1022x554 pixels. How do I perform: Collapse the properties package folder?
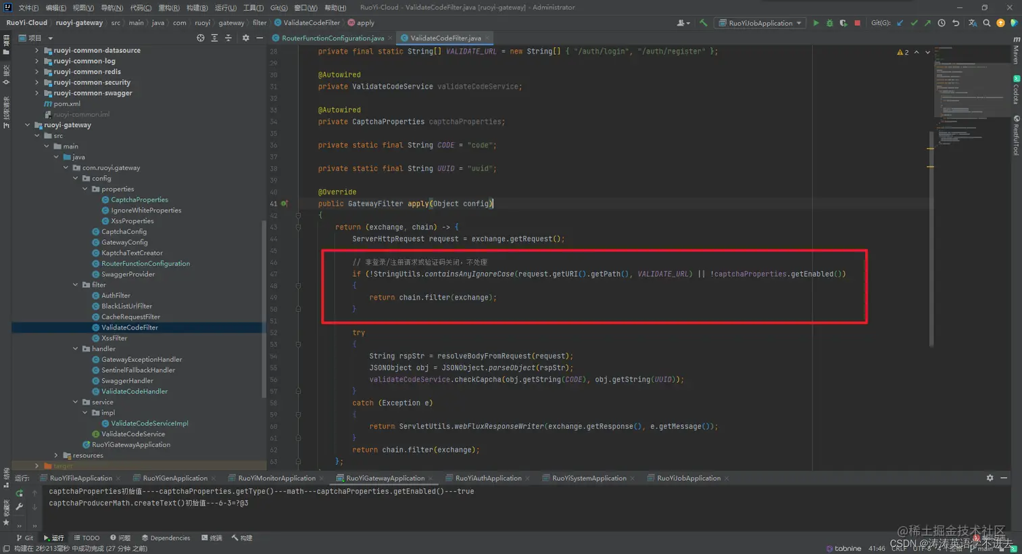[84, 189]
